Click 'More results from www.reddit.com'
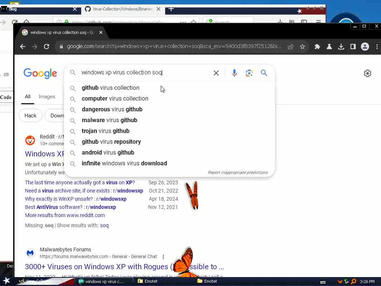 point(65,215)
